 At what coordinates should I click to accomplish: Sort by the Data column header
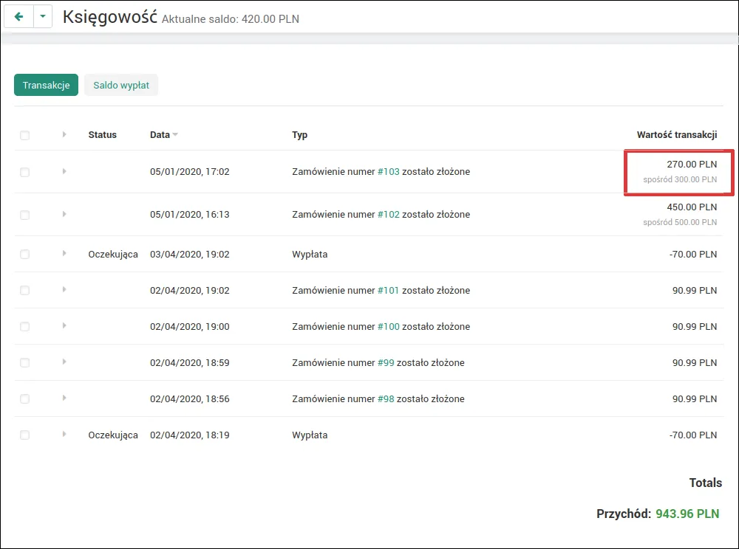pyautogui.click(x=163, y=134)
